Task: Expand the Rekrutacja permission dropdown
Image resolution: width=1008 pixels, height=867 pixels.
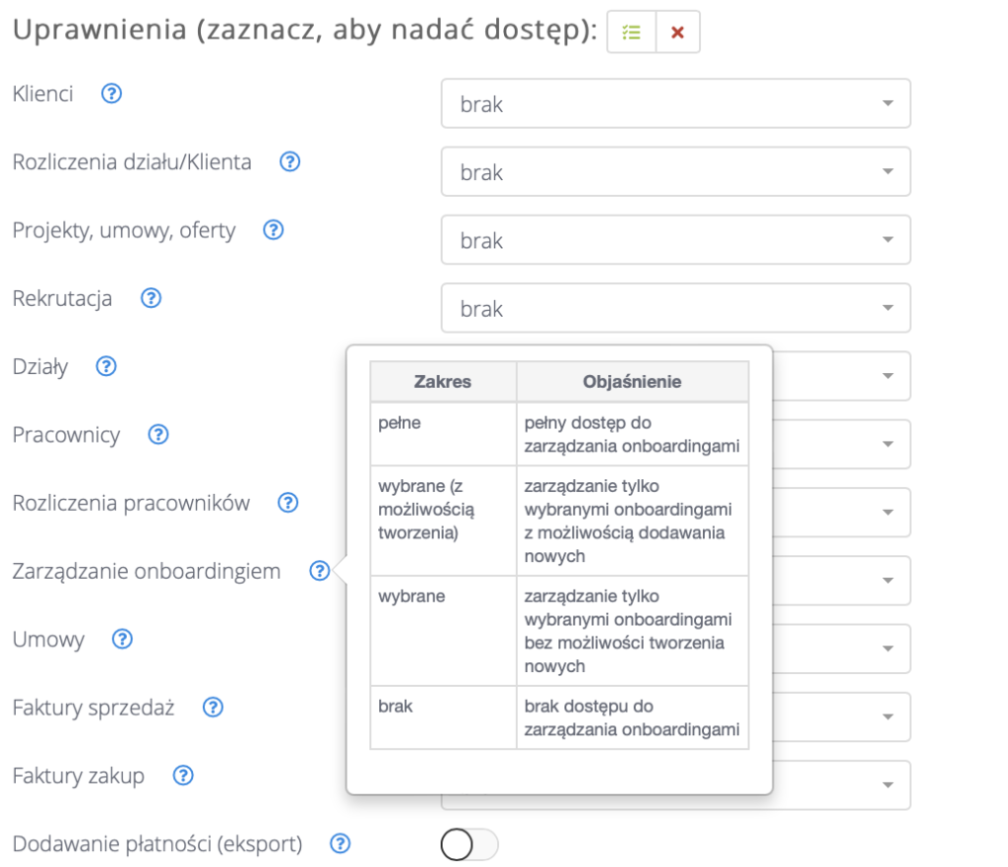Action: pyautogui.click(x=675, y=308)
